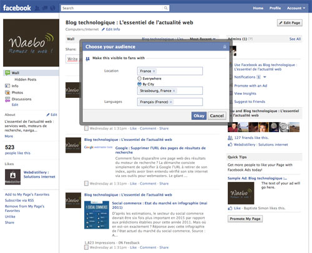This screenshot has height=253, width=312.
Task: Click the 127 friends like this link
Action: (x=251, y=138)
